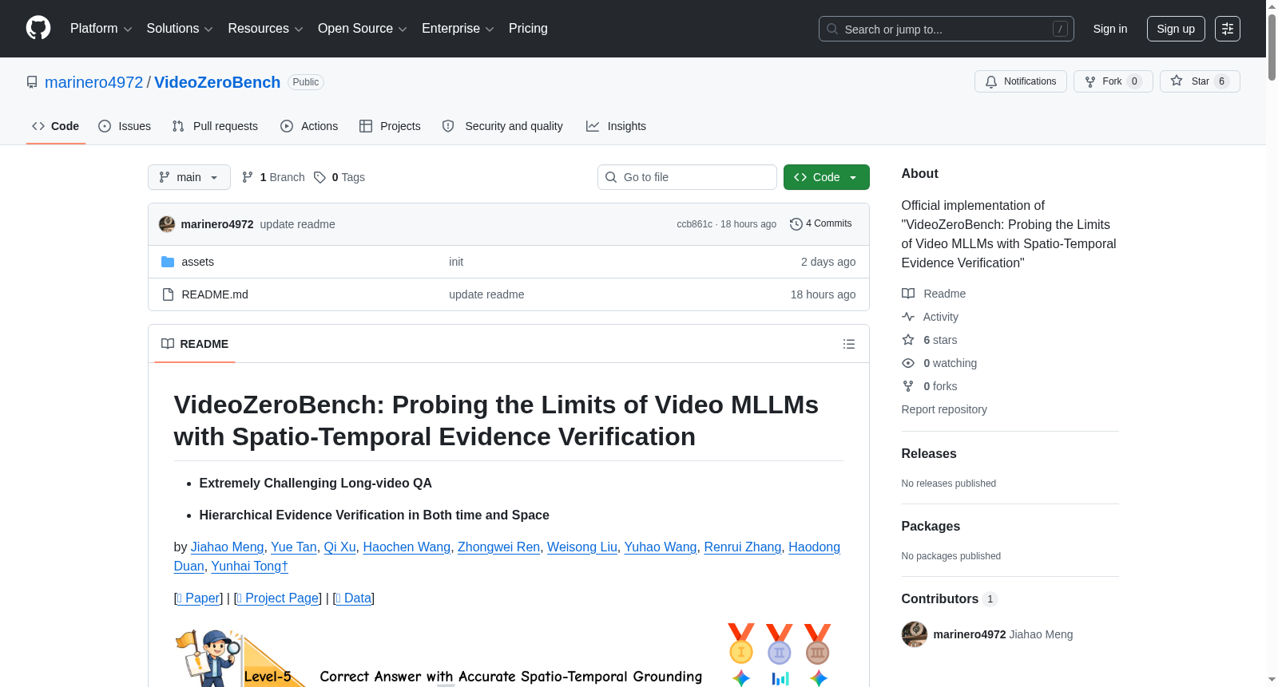Viewport: 1278px width, 687px height.
Task: Click the tag icon next to 0 Tags
Action: coord(319,177)
